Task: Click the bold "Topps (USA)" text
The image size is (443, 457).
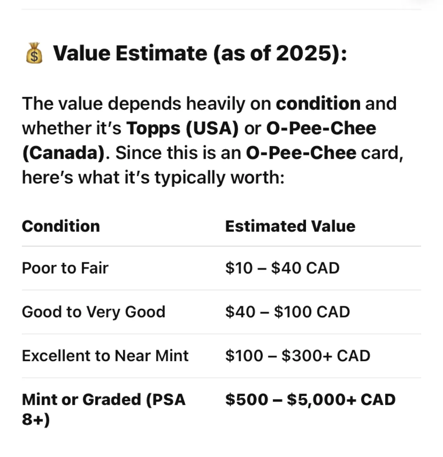Action: pyautogui.click(x=182, y=128)
